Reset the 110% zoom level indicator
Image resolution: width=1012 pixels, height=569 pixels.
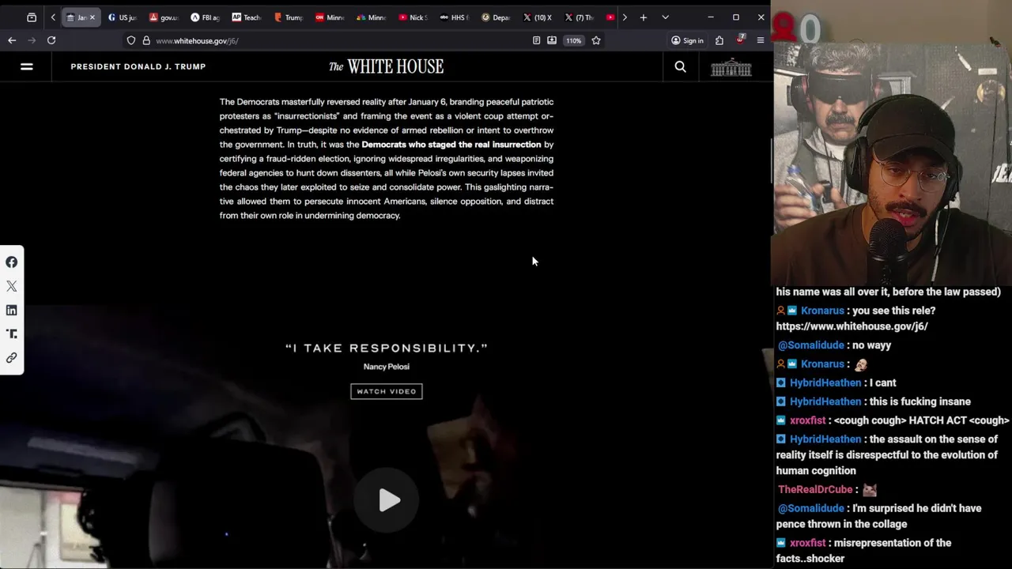coord(573,40)
